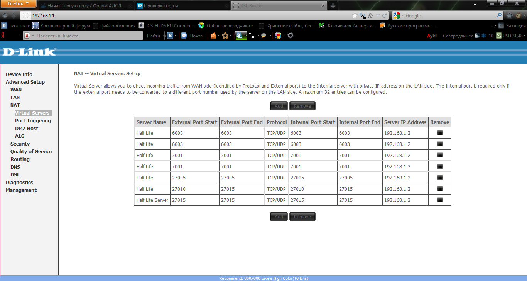Click the browser back arrow button
The height and width of the screenshot is (281, 527).
(x=5, y=16)
